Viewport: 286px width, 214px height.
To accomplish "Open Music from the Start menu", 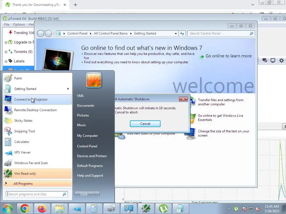I will (81, 125).
